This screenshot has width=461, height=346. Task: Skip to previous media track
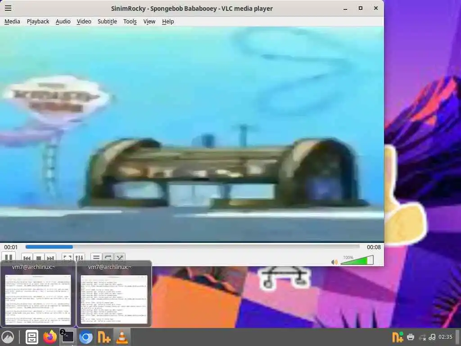27,258
